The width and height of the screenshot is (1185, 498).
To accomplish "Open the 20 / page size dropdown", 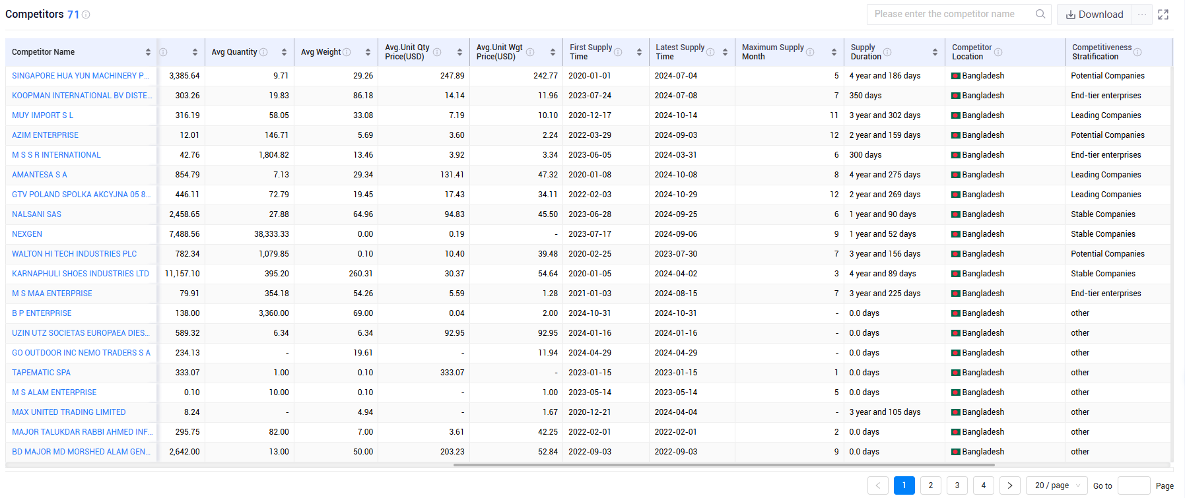I will pos(1057,485).
